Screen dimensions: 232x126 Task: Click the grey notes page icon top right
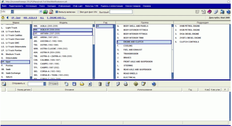[x=203, y=12]
